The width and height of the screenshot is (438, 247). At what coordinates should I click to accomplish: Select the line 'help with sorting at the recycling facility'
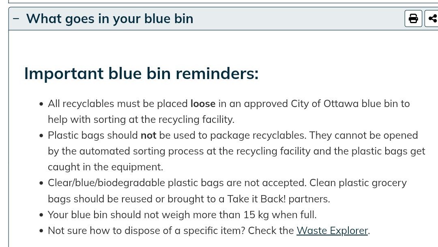pos(141,120)
